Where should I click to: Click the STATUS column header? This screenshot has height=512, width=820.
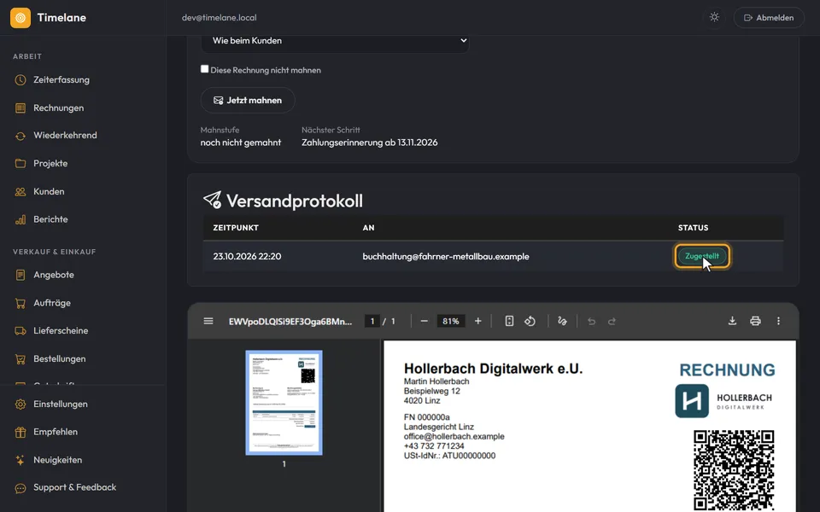click(693, 228)
